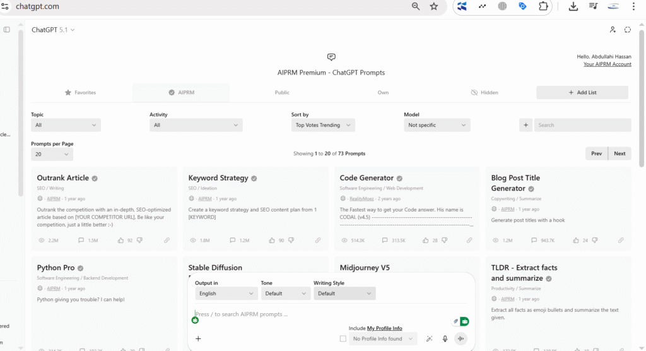Open the Outrank Article prompt title
Screen dimensions: 646x351
pos(62,178)
